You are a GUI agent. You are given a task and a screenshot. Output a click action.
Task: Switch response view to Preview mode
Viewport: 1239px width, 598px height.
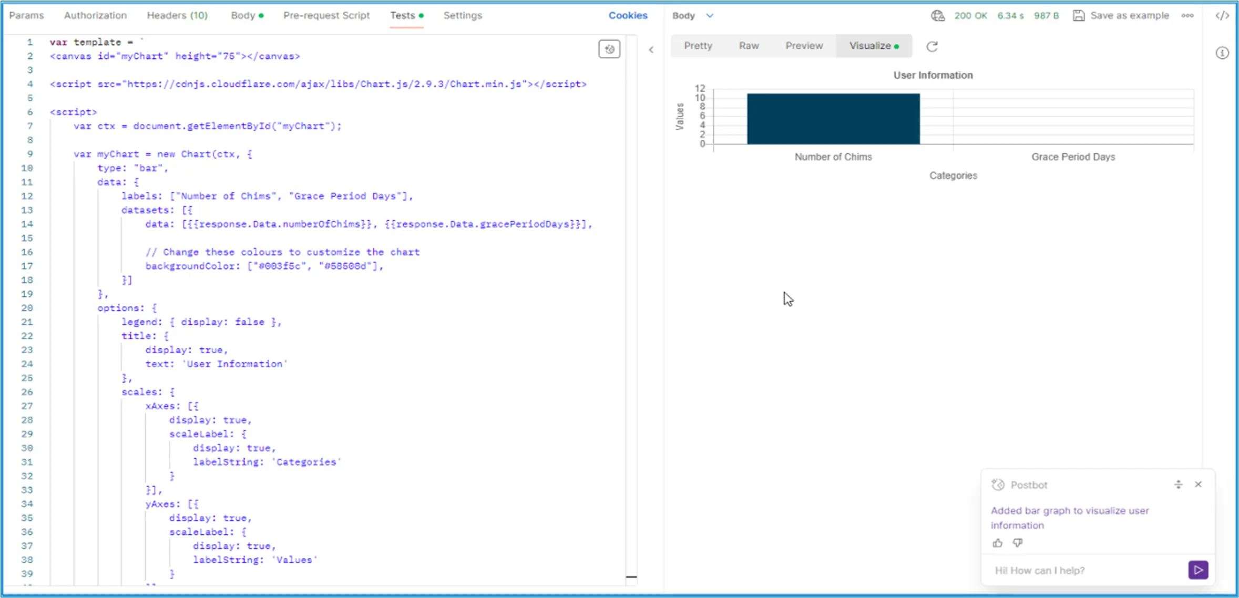pyautogui.click(x=803, y=45)
